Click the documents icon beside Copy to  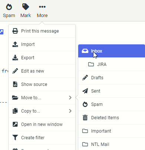pyautogui.click(x=15, y=111)
